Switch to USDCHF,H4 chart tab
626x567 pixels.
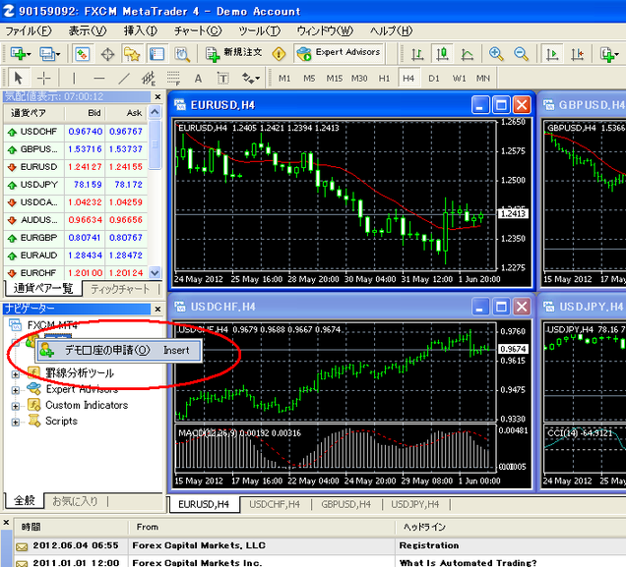(275, 504)
